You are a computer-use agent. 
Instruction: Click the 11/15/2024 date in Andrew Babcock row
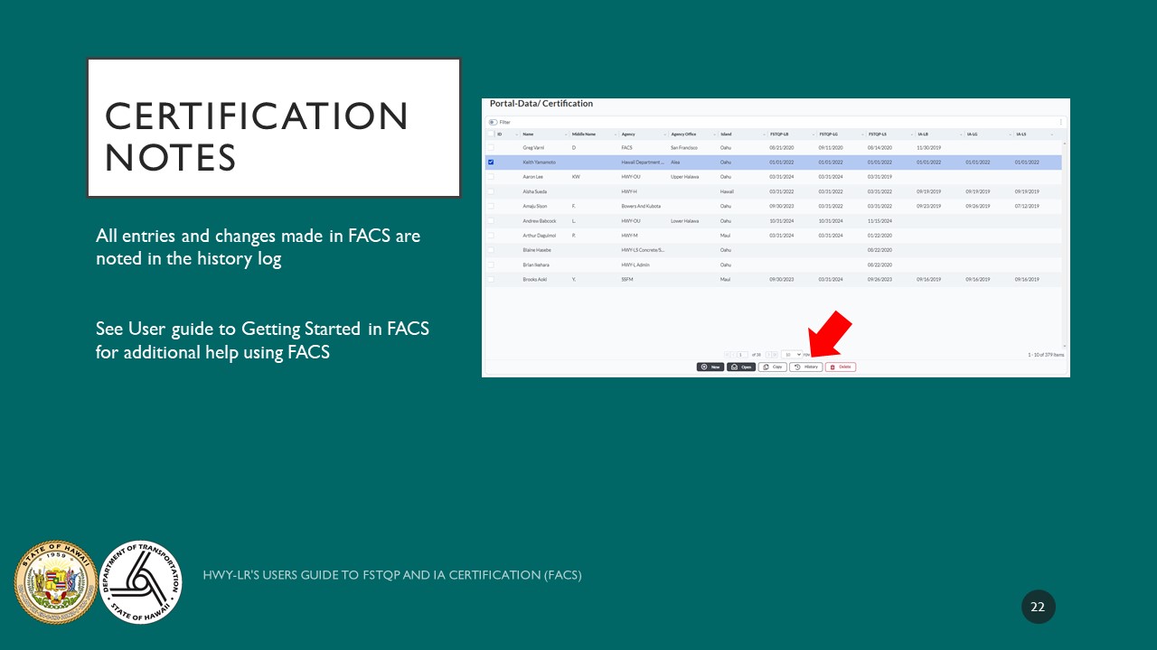880,220
